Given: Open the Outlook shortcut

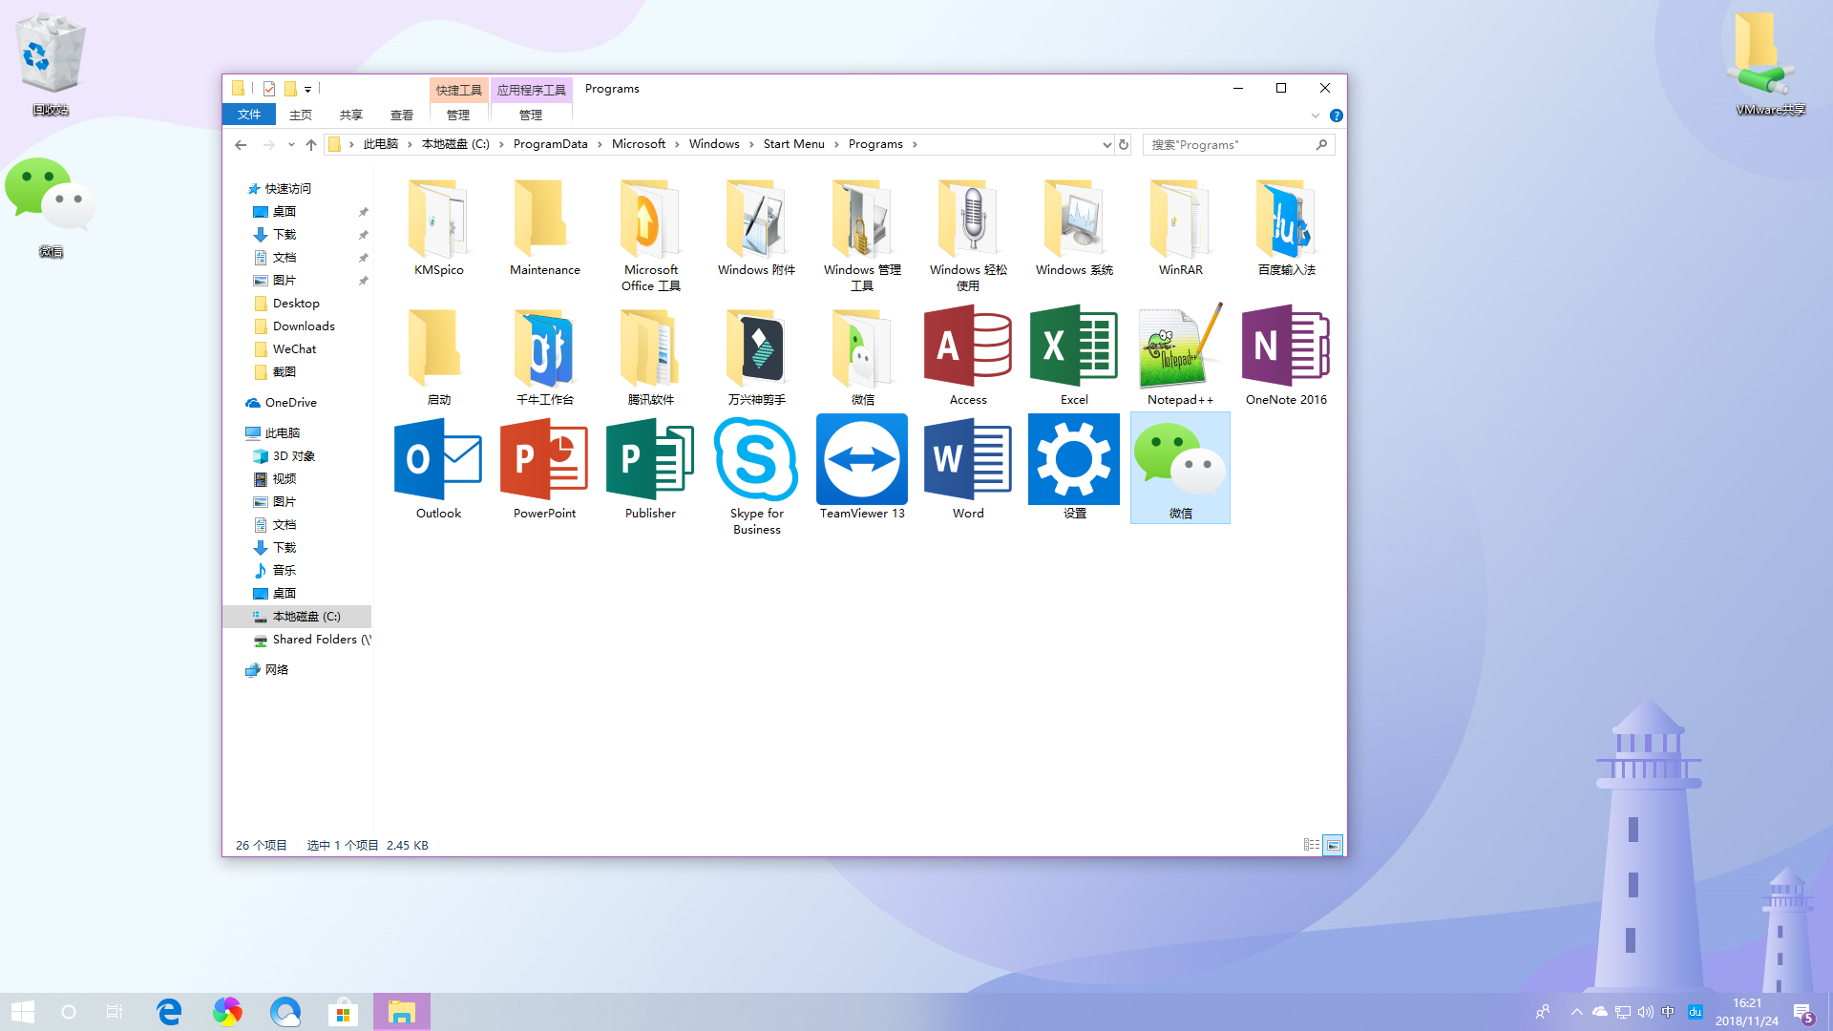Looking at the screenshot, I should (437, 459).
